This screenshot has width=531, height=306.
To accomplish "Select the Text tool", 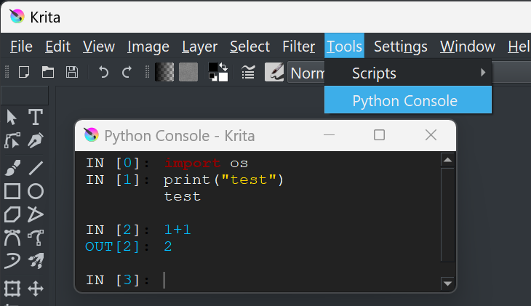I will pyautogui.click(x=36, y=118).
